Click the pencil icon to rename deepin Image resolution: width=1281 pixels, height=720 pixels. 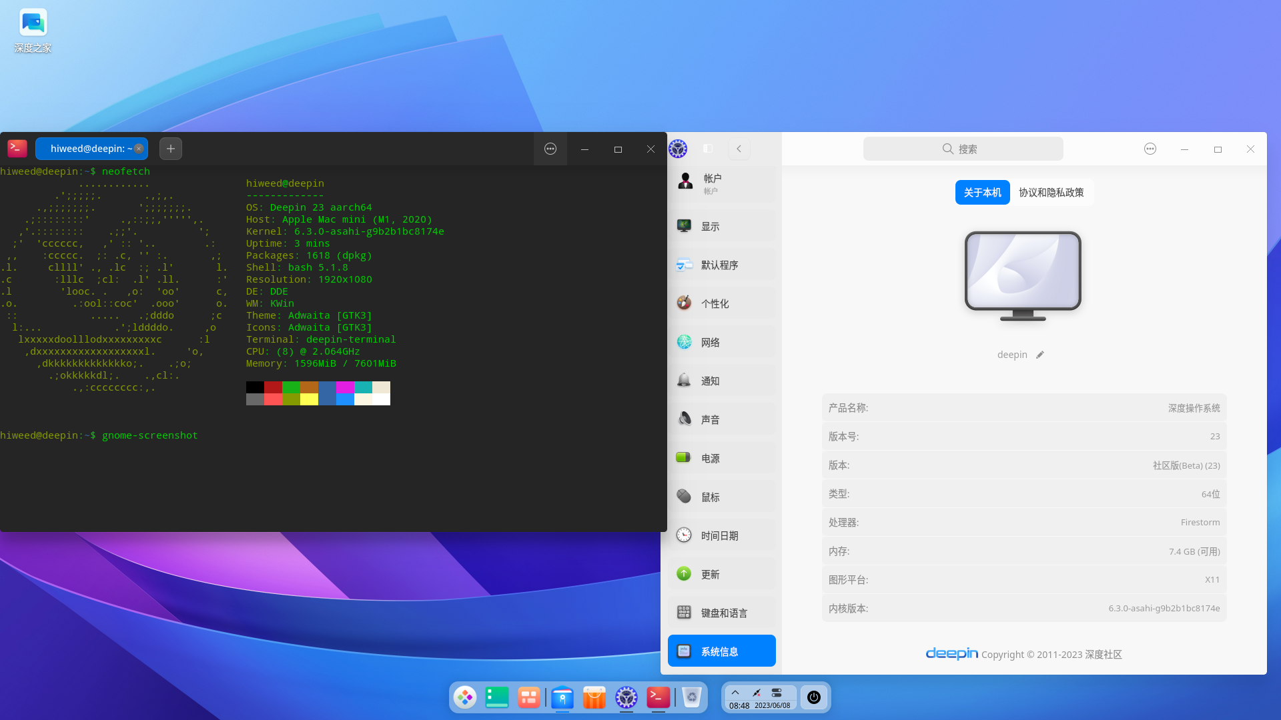coord(1040,355)
